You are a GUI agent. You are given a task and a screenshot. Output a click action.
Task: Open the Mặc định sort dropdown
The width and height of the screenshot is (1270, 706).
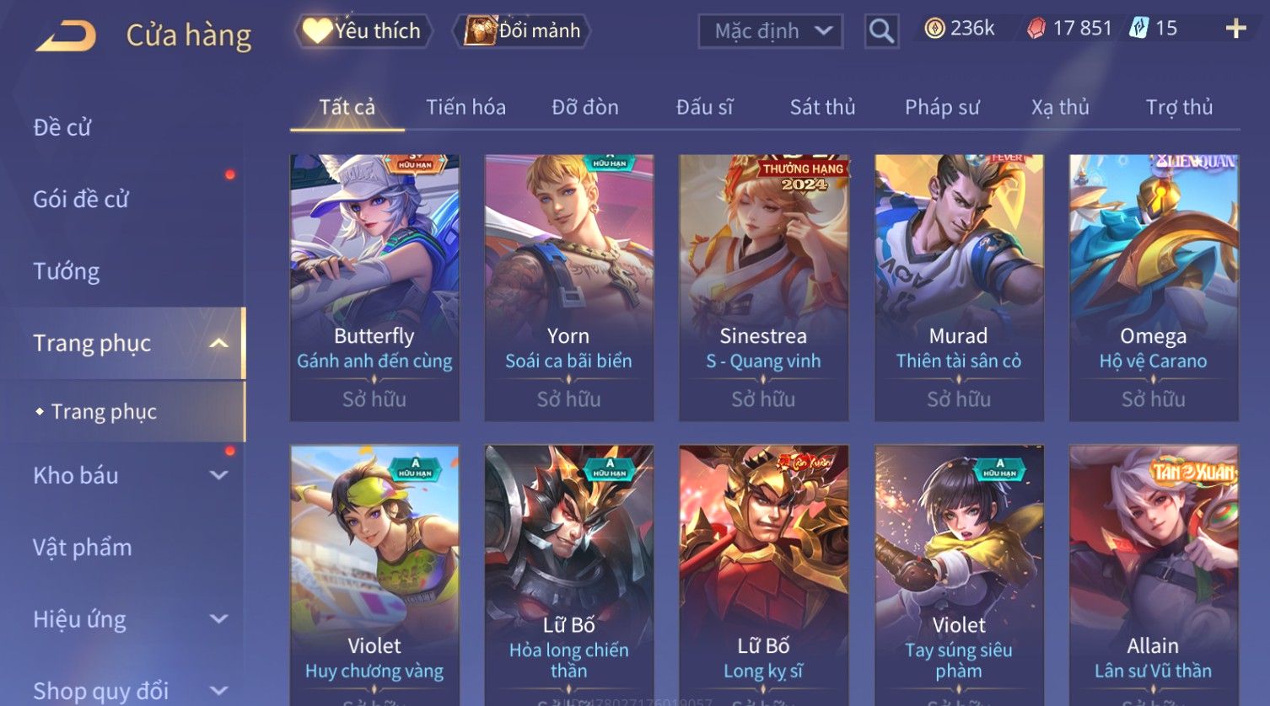tap(771, 31)
